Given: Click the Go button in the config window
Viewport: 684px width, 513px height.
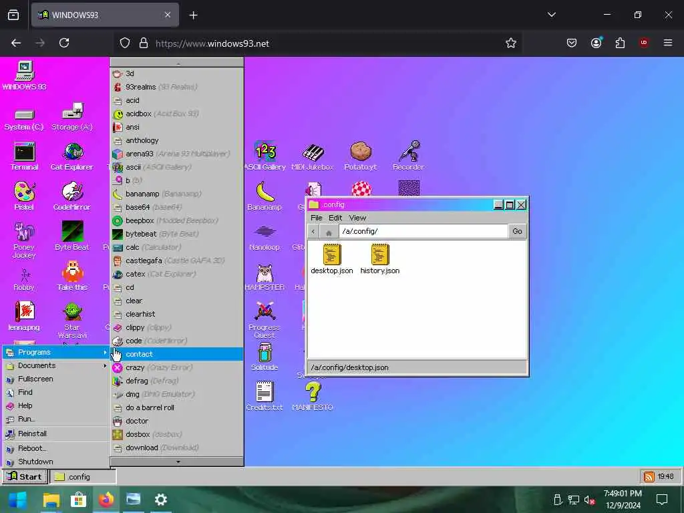Looking at the screenshot, I should point(518,231).
